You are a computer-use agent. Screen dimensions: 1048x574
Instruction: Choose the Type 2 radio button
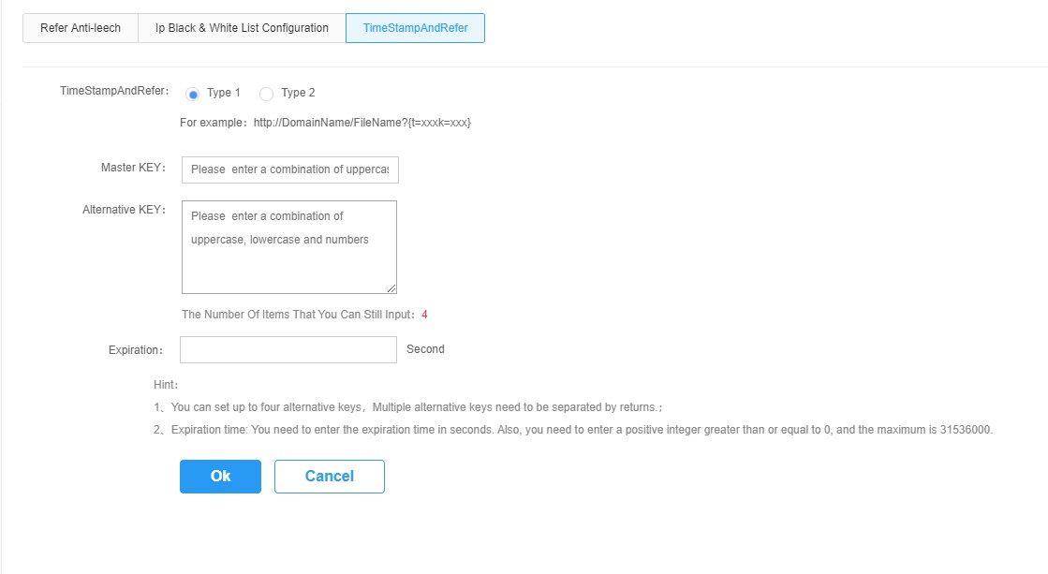coord(267,94)
